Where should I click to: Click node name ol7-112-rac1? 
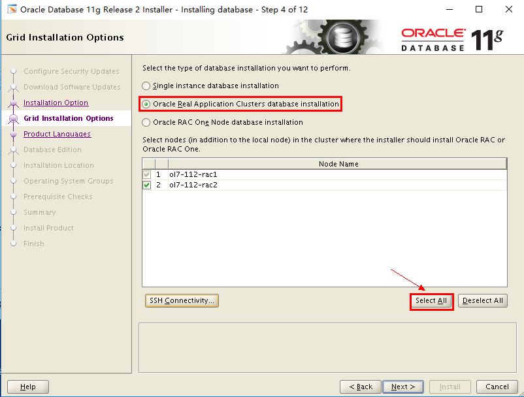193,174
